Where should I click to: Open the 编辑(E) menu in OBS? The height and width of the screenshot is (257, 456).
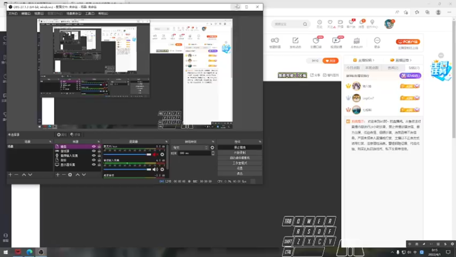pyautogui.click(x=26, y=13)
